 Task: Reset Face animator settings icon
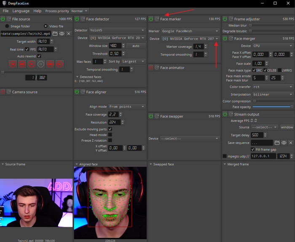pos(157,68)
